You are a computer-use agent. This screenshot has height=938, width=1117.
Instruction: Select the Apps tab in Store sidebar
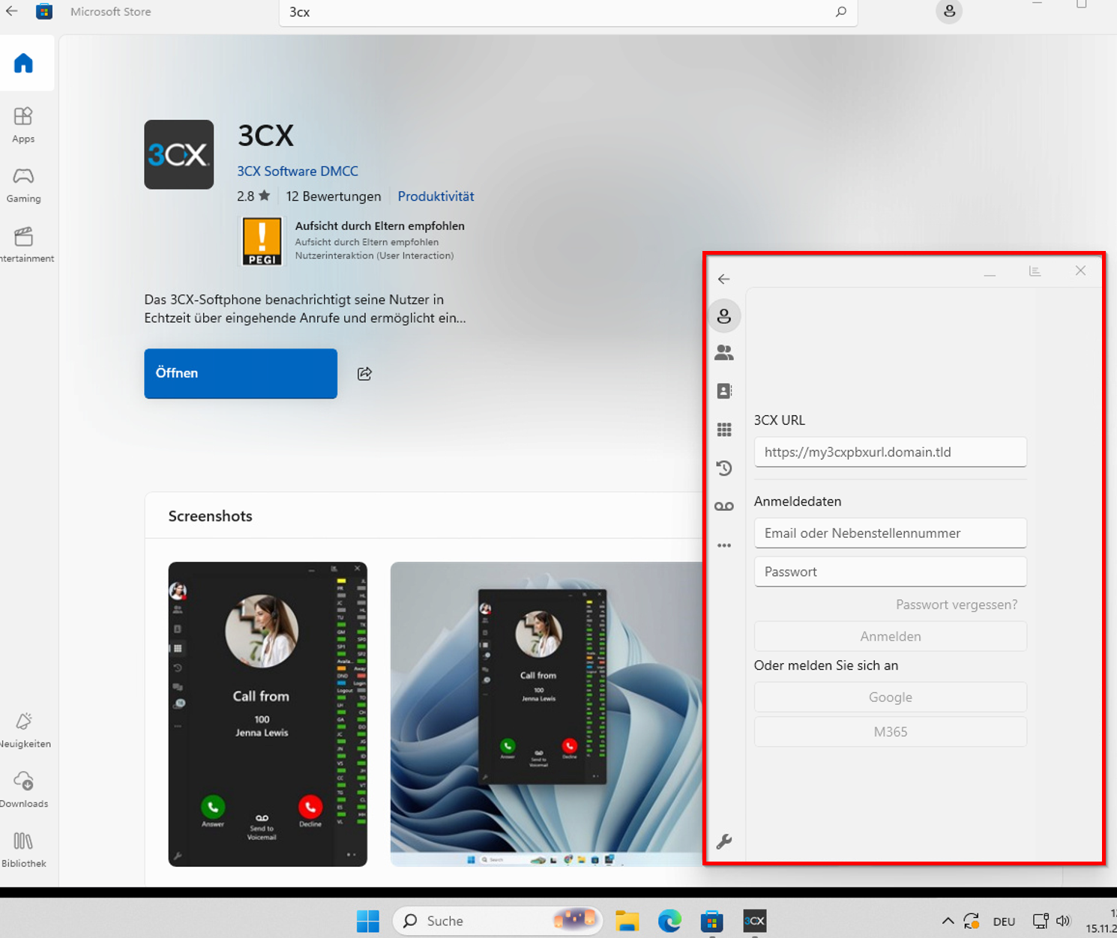point(23,124)
